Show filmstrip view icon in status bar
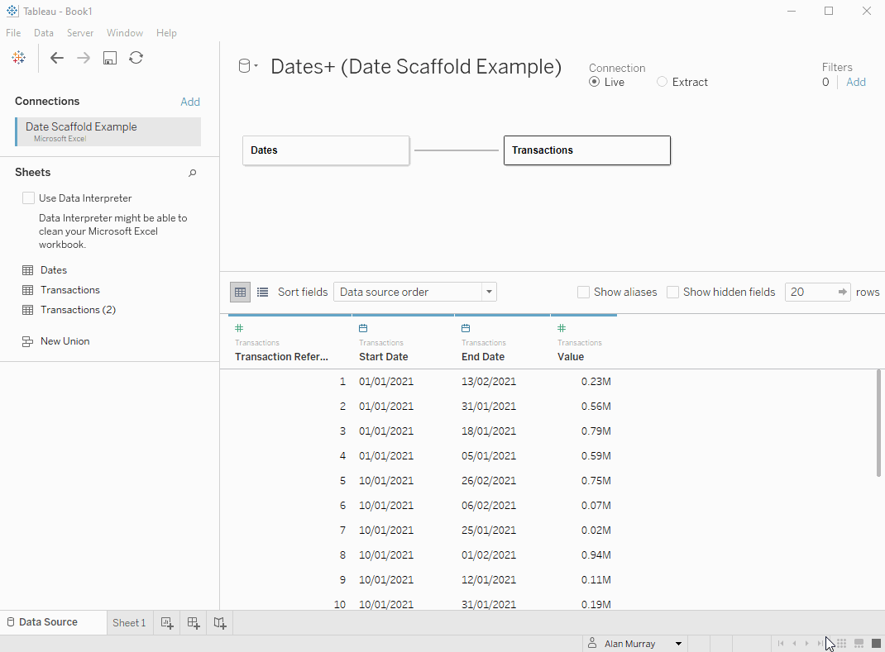The height and width of the screenshot is (652, 885). 859,644
